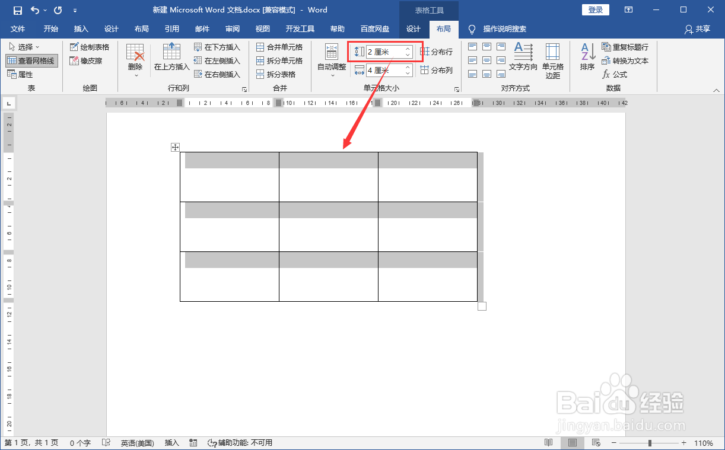Decrease row height with down spinner
Screen dimensions: 725x450
click(408, 55)
